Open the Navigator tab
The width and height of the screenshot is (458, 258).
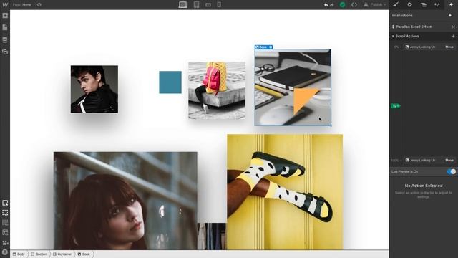click(424, 5)
